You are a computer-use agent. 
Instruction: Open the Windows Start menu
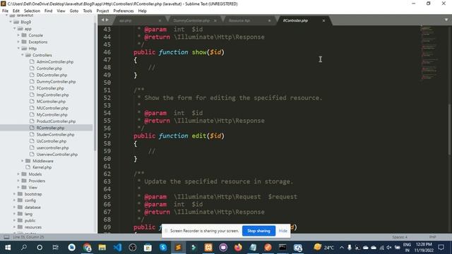(8, 248)
